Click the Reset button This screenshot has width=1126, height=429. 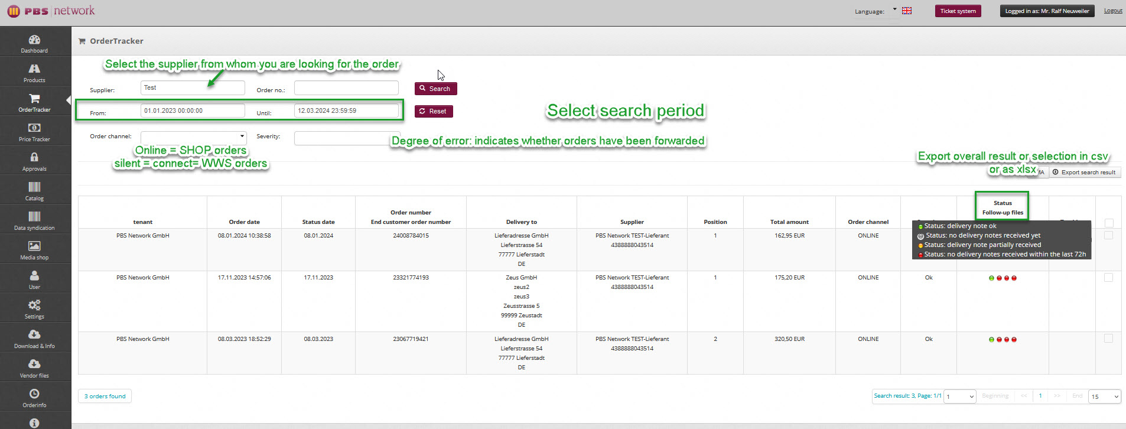434,111
